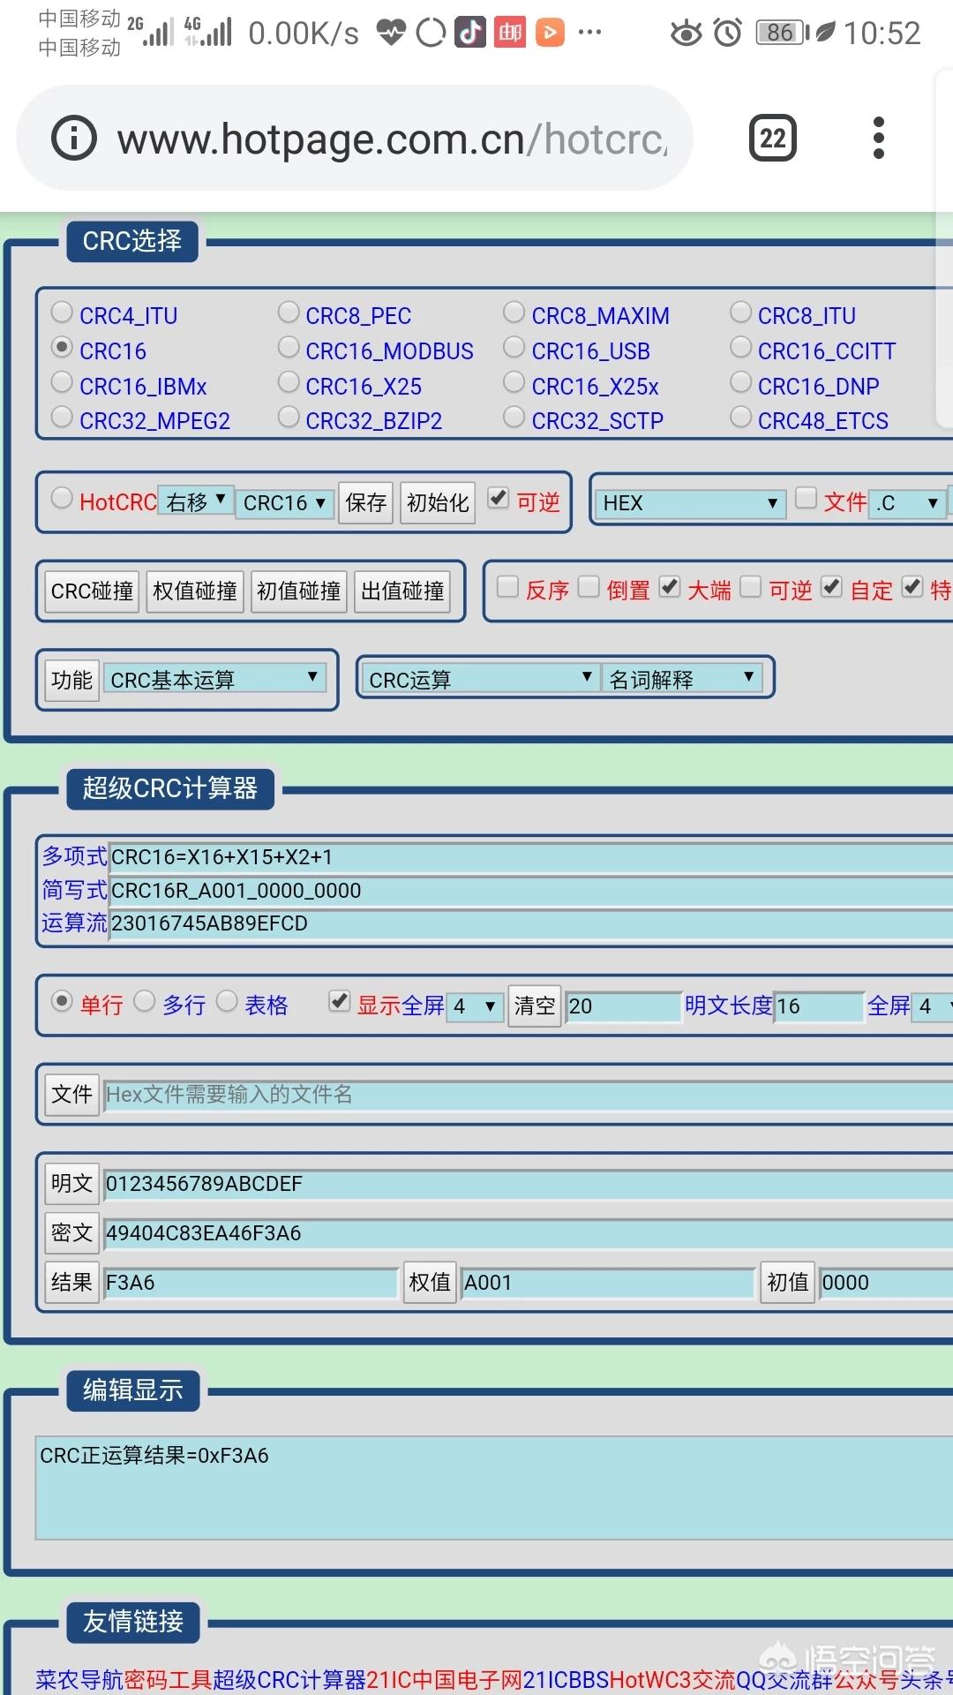Open the 名词解释 dropdown
The height and width of the screenshot is (1695, 953).
(682, 679)
